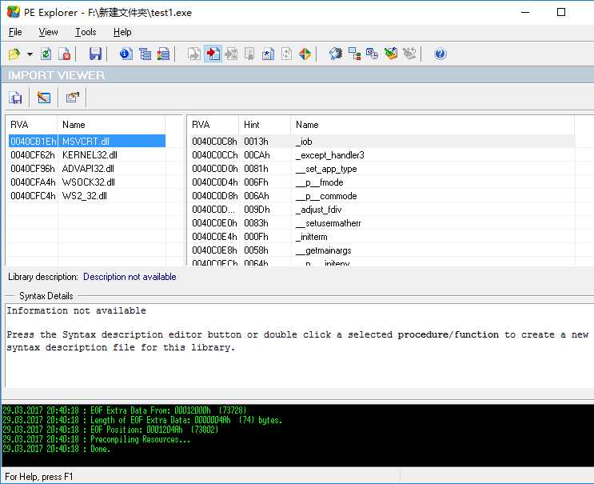Open the Export viewer with gray arrow icon
Screen dimensions: 594x484
point(194,54)
